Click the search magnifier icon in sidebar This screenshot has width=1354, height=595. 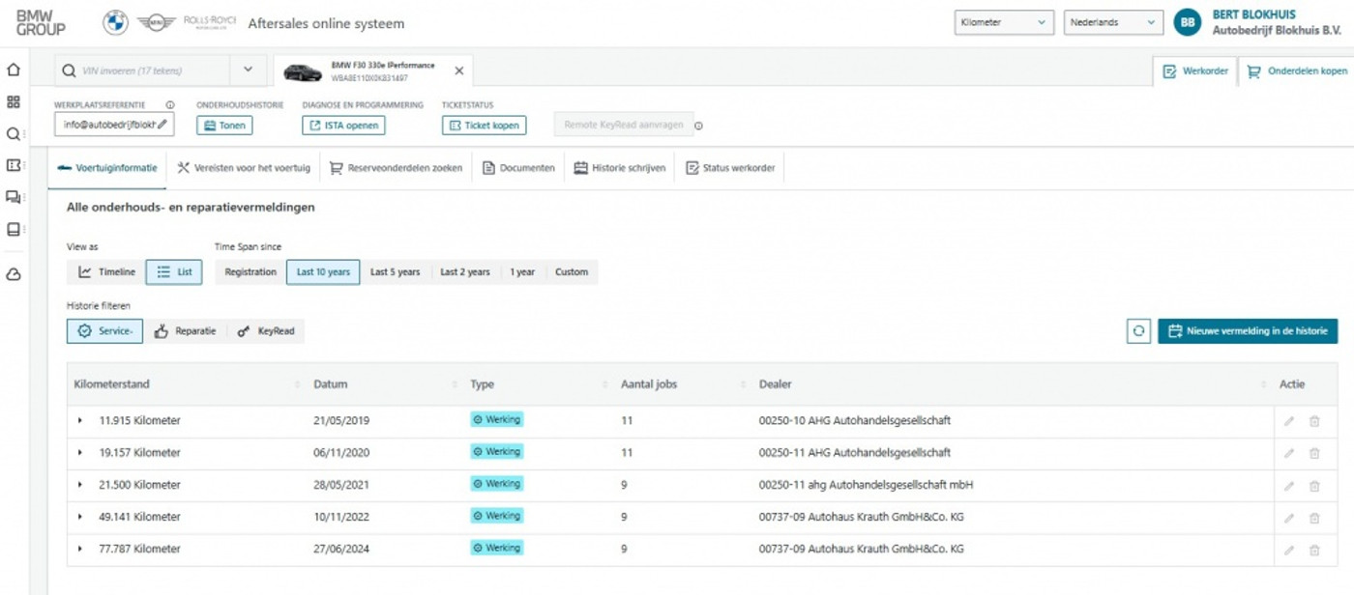tap(14, 134)
